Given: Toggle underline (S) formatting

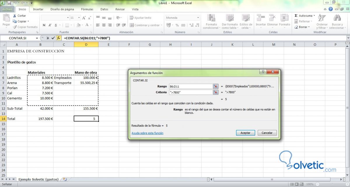Looking at the screenshot, I should tap(56, 25).
